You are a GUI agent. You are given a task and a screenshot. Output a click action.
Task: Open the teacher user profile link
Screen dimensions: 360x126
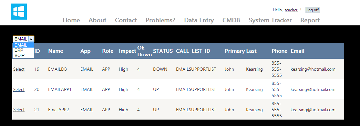click(291, 10)
